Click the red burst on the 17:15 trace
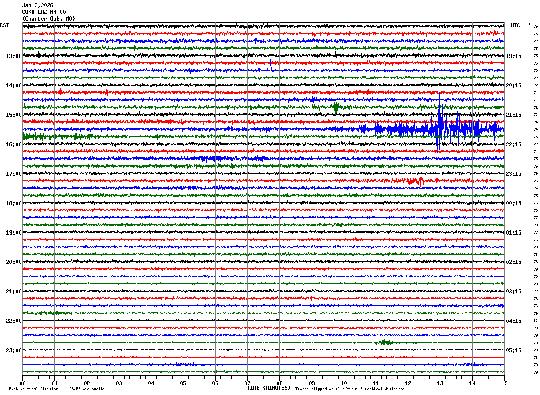The height and width of the screenshot is (395, 540). (416, 181)
